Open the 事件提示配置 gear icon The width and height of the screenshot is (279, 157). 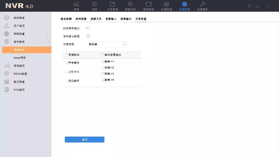tap(88, 36)
